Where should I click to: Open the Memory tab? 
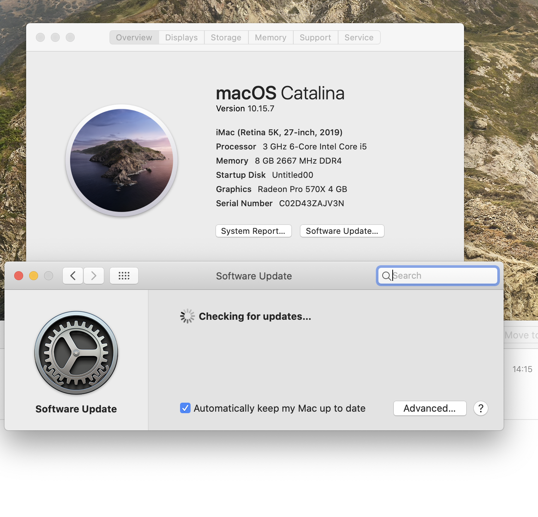(x=270, y=37)
